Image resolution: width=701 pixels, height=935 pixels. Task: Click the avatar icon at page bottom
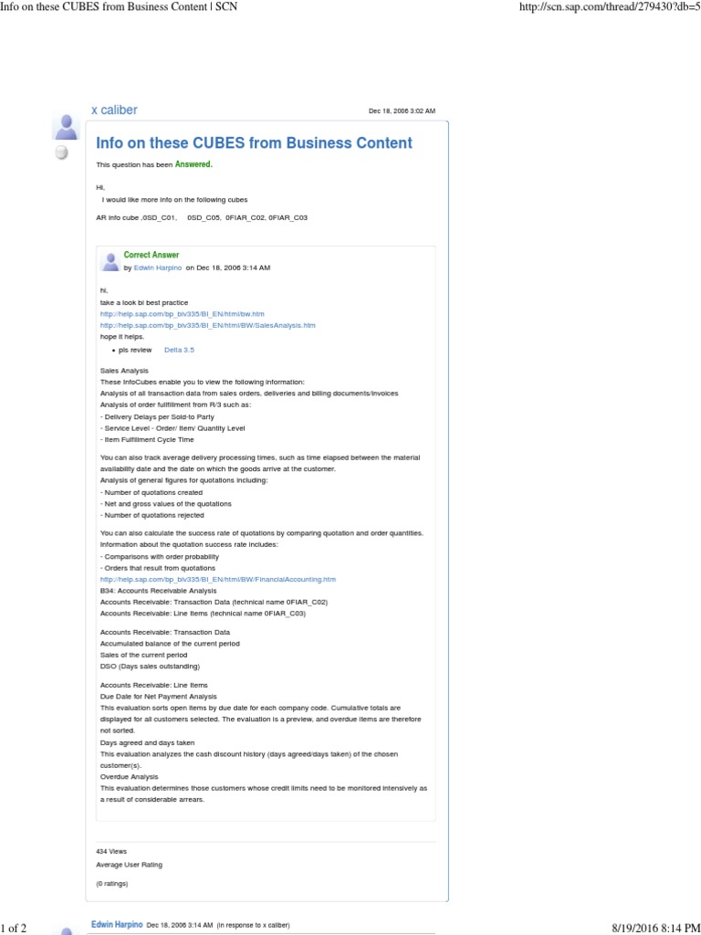click(67, 928)
